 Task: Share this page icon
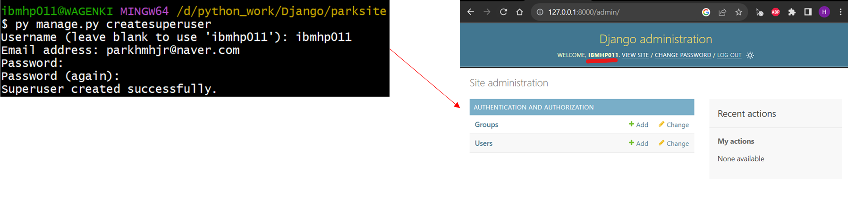(x=722, y=12)
